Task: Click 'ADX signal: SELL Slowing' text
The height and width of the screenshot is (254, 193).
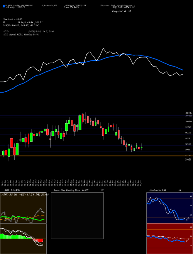Action: coord(21,35)
